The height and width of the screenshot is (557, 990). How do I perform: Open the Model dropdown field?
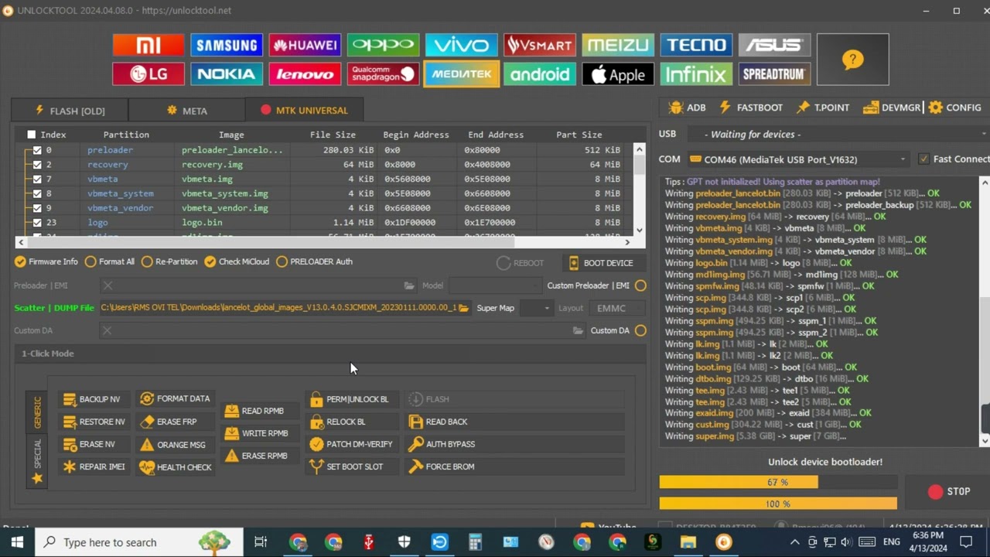pos(495,285)
